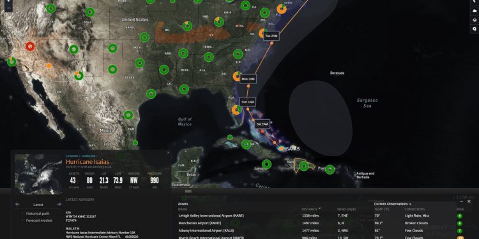Click the Sat 2AM forecast label
The image size is (479, 239).
[x=262, y=124]
